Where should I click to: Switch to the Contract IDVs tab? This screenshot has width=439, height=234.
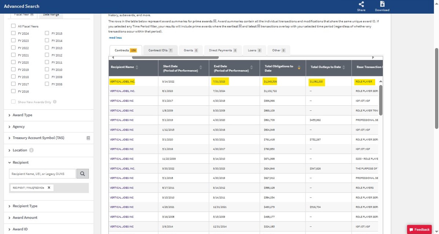tap(160, 50)
